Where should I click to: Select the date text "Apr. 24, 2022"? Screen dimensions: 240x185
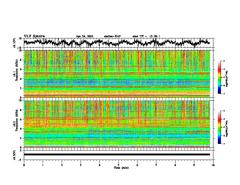click(85, 36)
